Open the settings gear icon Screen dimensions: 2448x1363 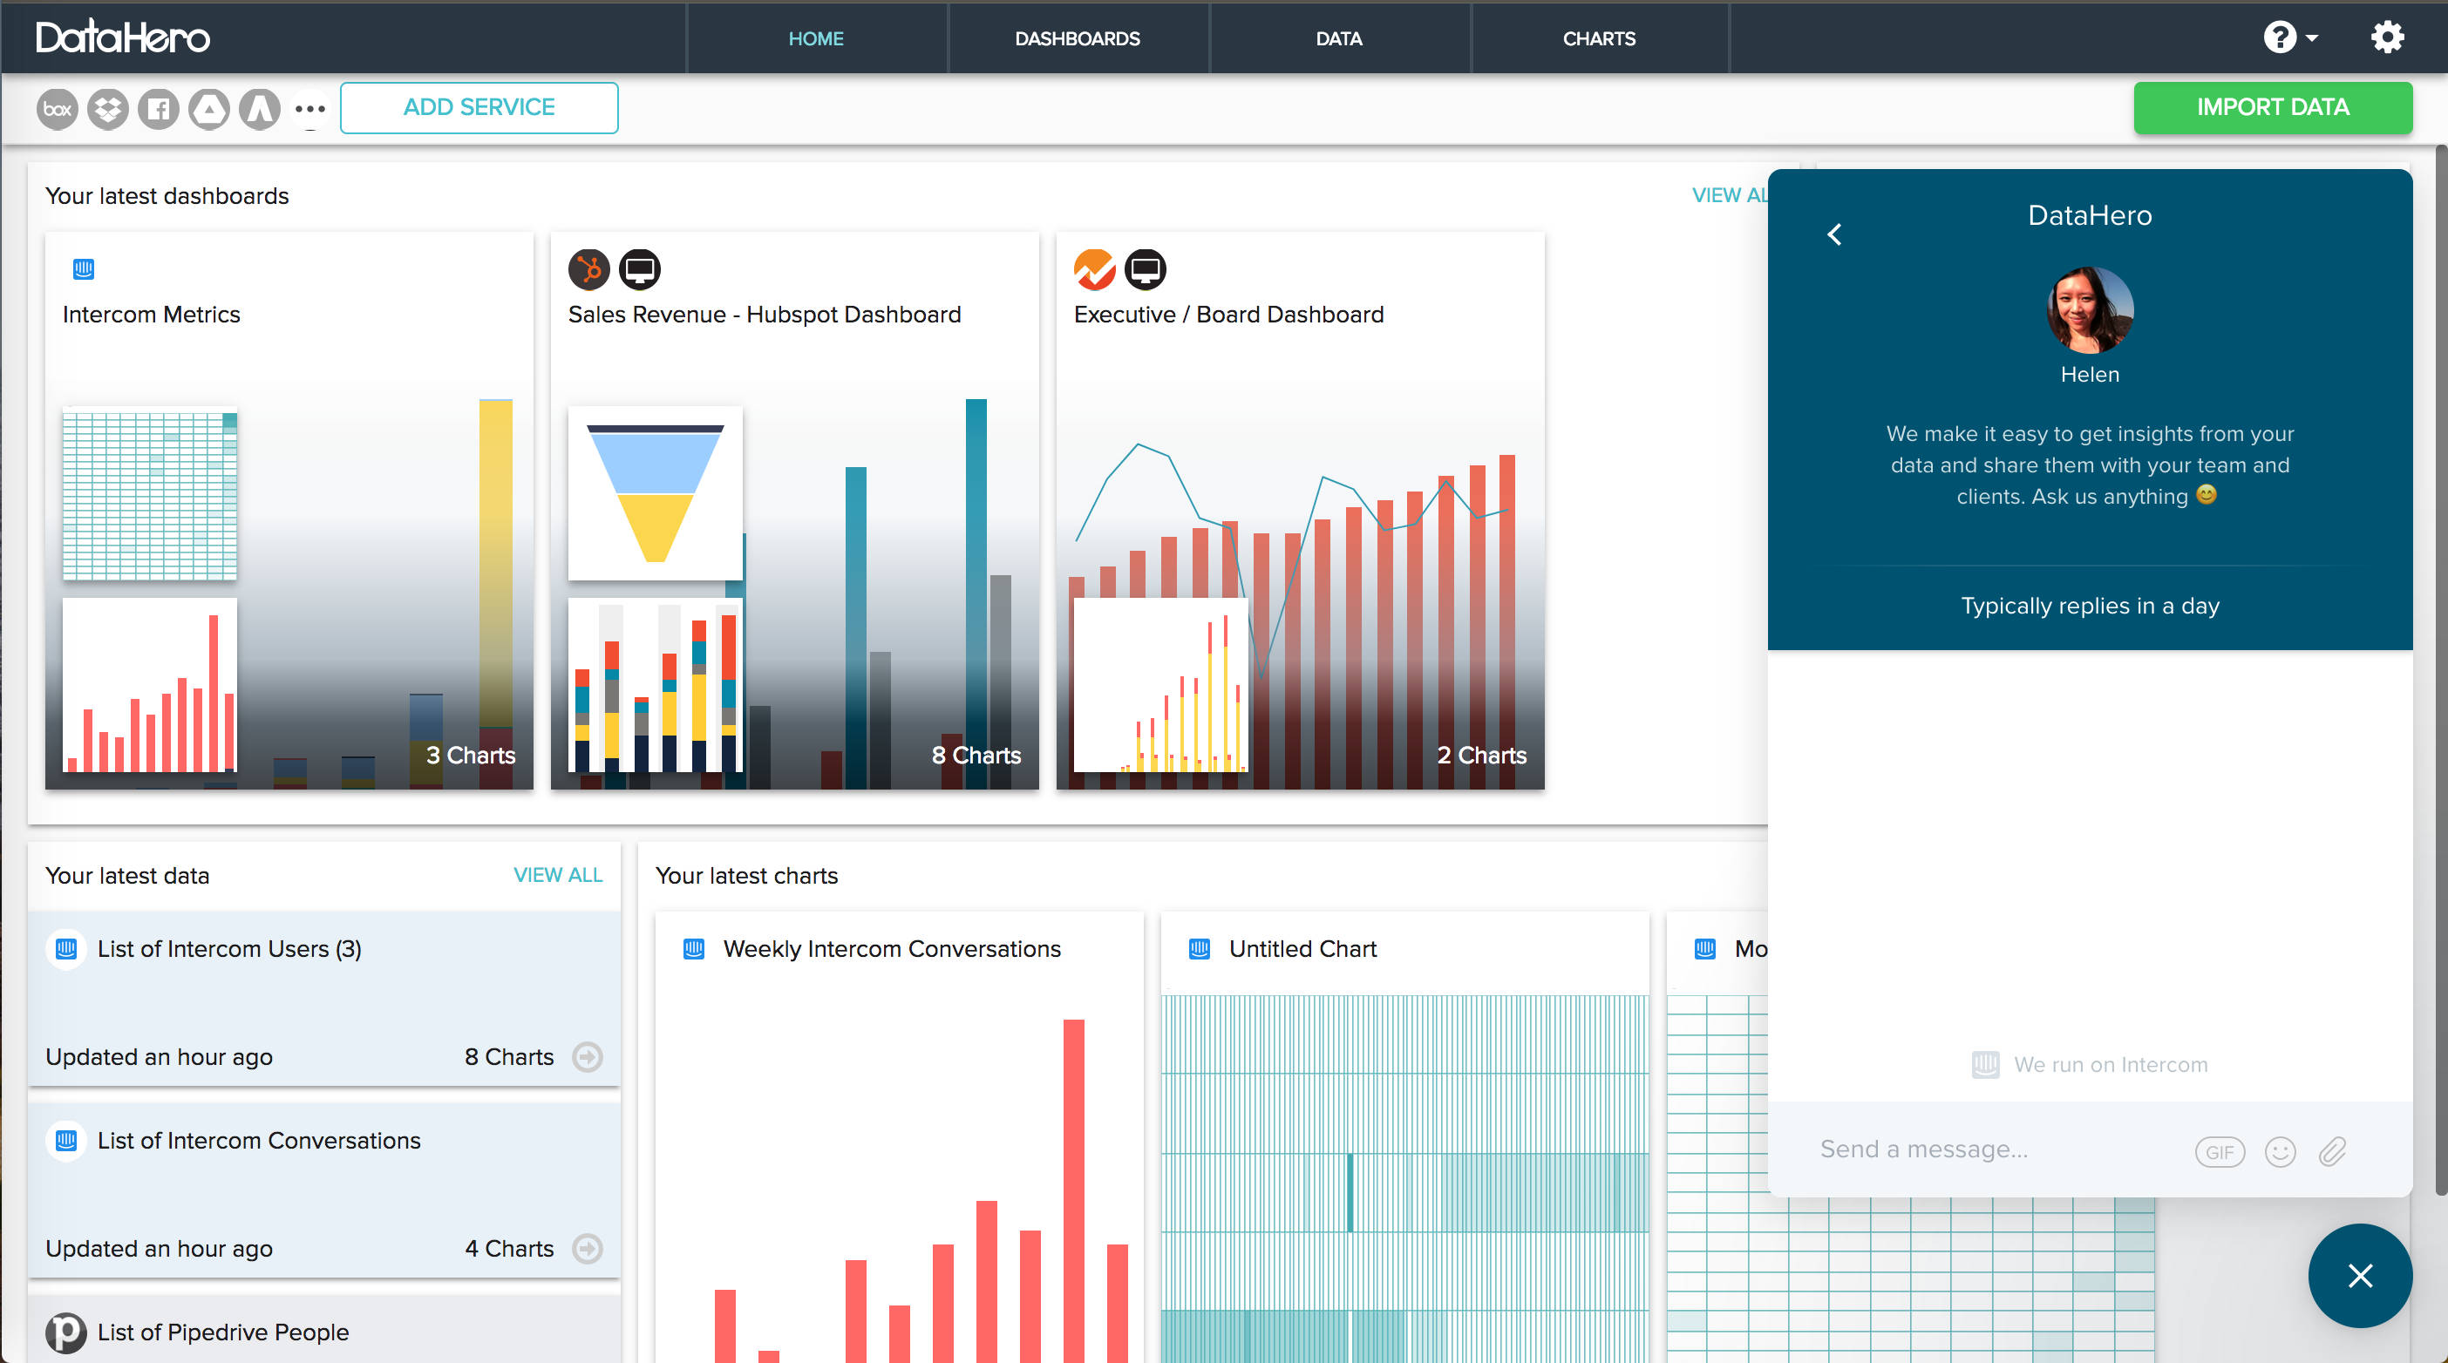point(2387,37)
